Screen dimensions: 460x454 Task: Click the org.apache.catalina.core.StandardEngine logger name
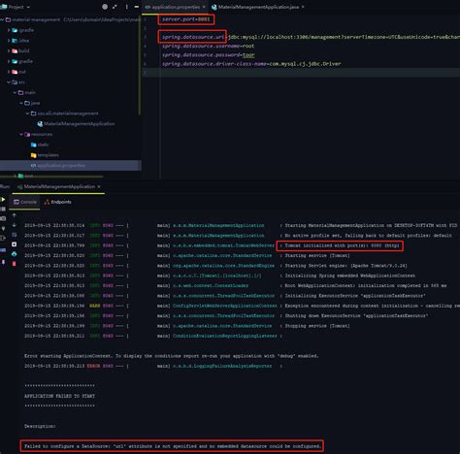pyautogui.click(x=223, y=266)
